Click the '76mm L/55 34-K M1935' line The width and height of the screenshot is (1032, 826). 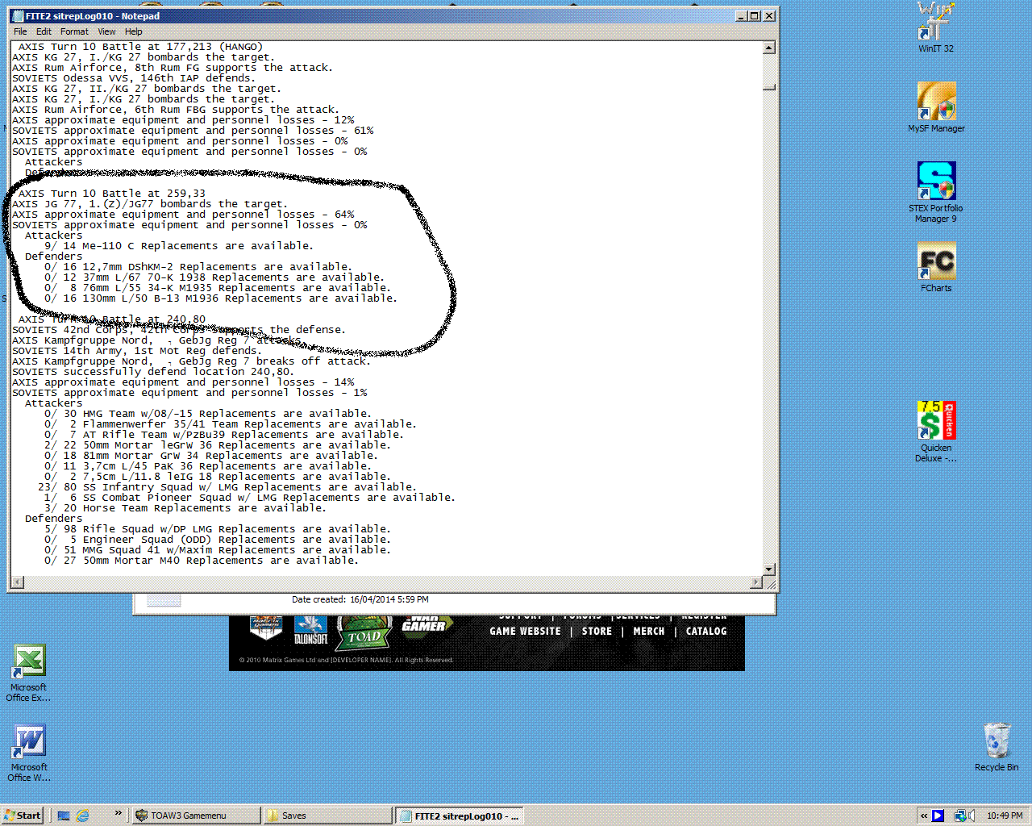pyautogui.click(x=217, y=288)
